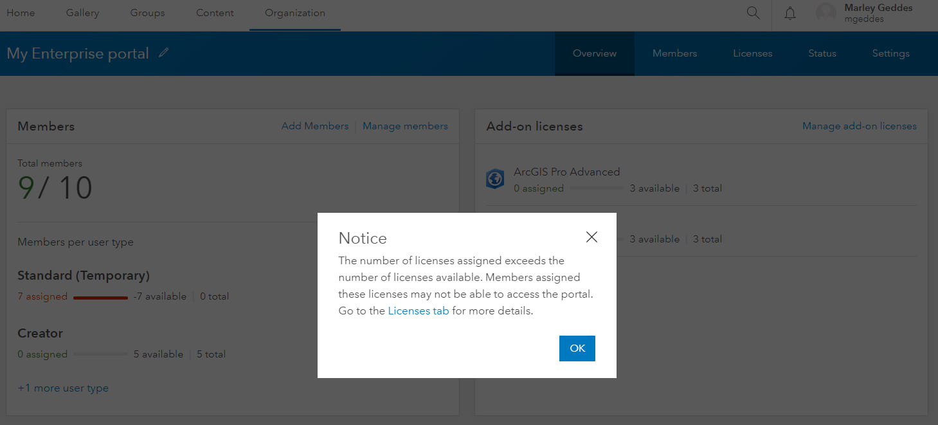Dismiss the notice with OK
Image resolution: width=938 pixels, height=425 pixels.
(x=577, y=348)
